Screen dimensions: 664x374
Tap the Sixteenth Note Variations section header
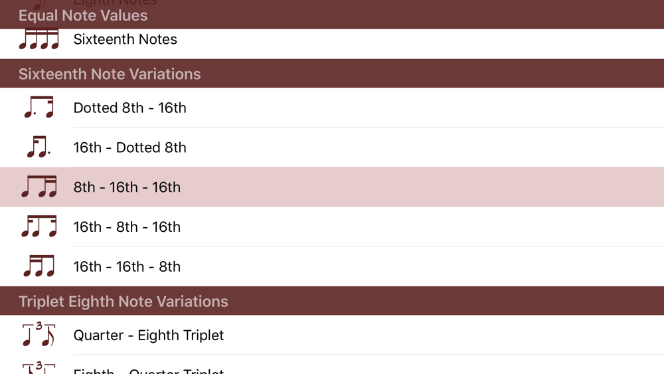click(x=332, y=74)
